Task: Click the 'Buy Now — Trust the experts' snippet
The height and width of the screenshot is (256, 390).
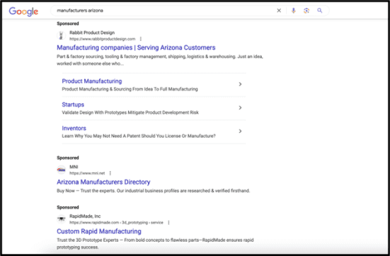Action: 153,191
